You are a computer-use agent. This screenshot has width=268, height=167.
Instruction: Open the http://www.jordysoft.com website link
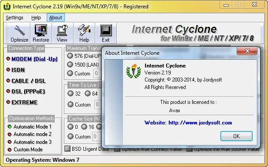tap(200, 123)
